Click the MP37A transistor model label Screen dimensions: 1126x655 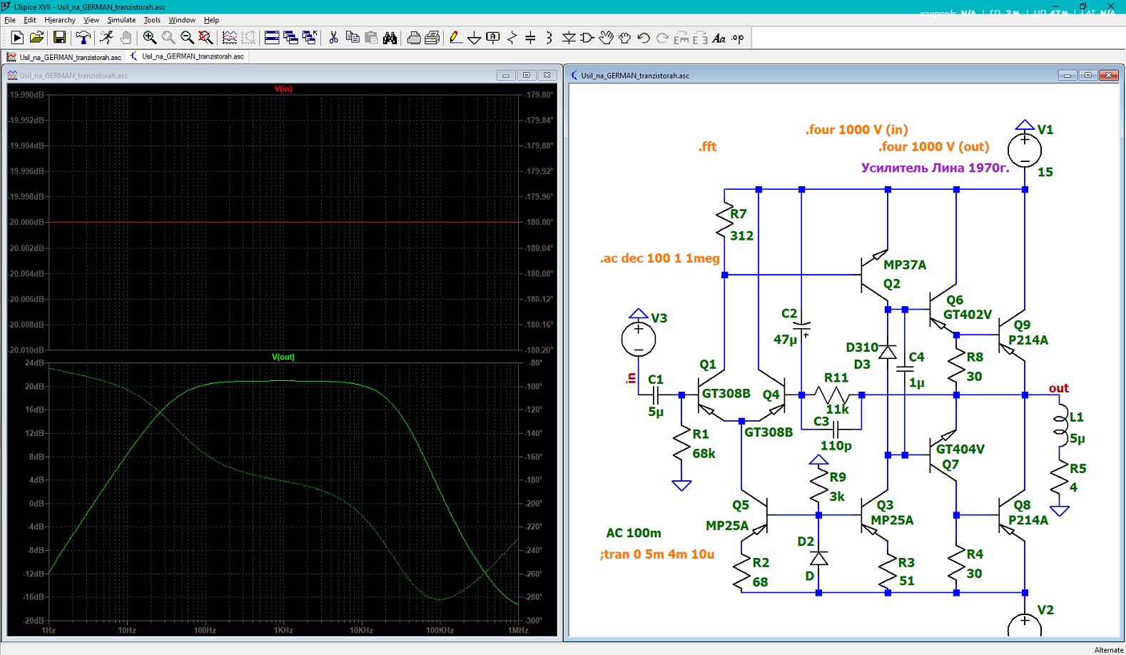coord(905,265)
